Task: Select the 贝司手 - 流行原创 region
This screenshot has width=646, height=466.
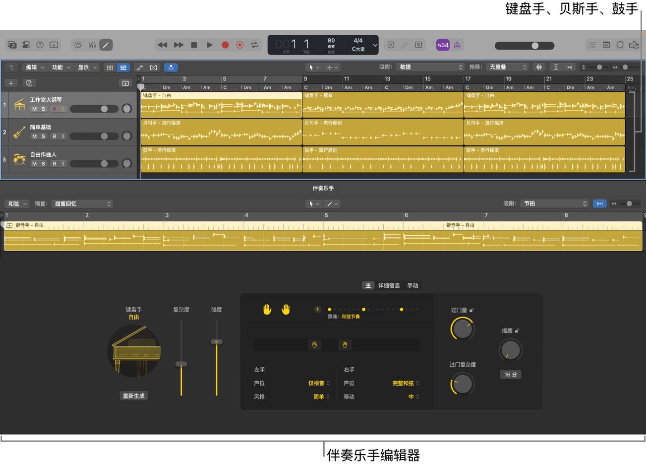Action: click(x=382, y=132)
